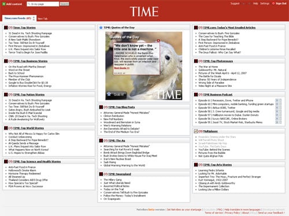Click the TIME feed icon of Top Stories widget
This screenshot has height=216, width=289.
tap(6, 28)
